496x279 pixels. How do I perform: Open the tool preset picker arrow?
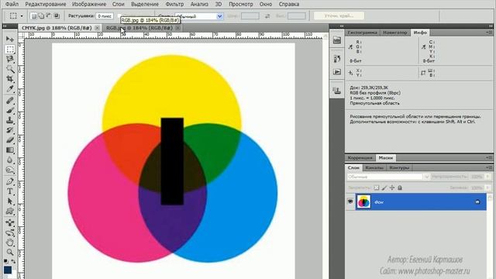(x=22, y=15)
